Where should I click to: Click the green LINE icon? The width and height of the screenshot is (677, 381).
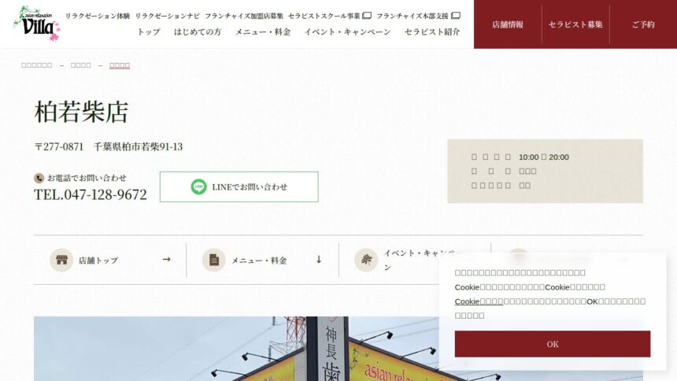pos(198,187)
